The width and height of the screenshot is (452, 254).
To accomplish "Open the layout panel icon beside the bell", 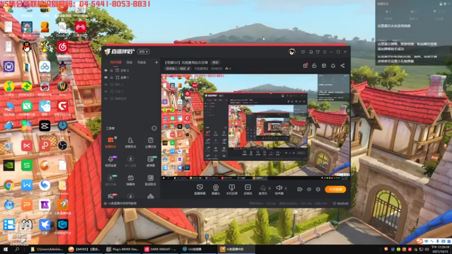I will click(x=324, y=65).
